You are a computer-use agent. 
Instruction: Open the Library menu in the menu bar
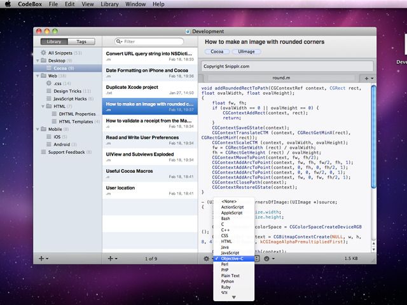109,4
